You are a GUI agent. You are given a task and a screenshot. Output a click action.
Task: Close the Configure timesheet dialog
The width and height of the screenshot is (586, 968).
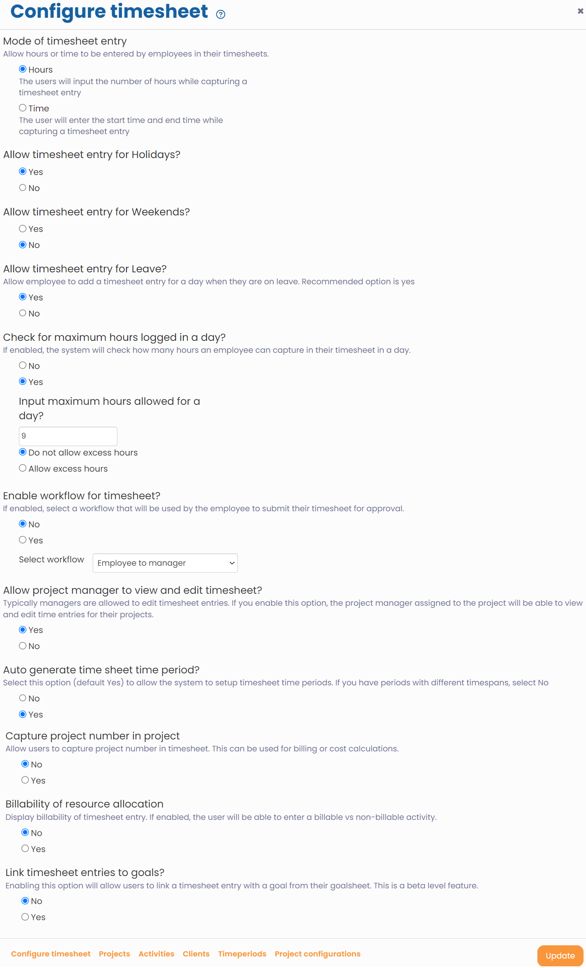click(580, 11)
